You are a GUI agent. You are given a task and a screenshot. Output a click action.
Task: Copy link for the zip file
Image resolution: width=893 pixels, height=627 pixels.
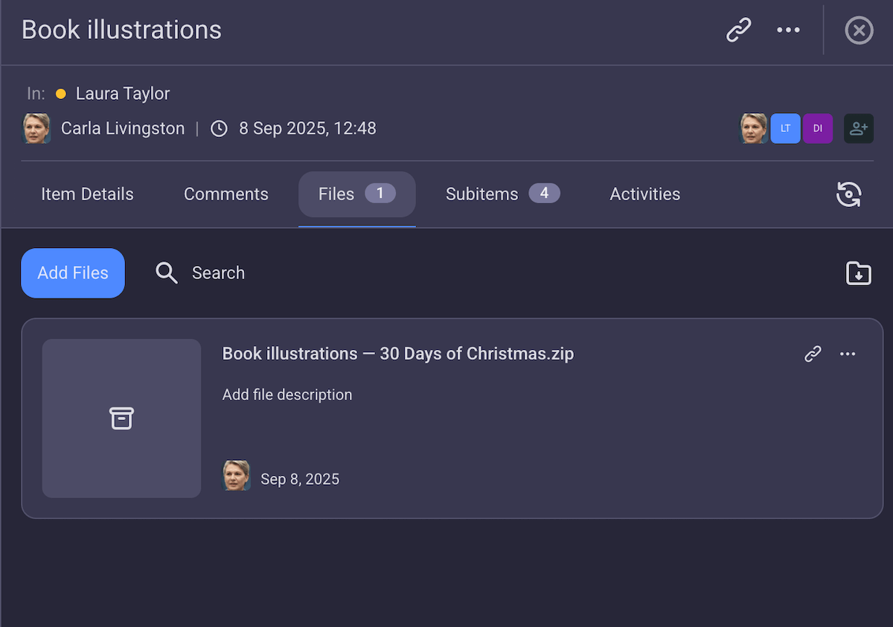813,354
